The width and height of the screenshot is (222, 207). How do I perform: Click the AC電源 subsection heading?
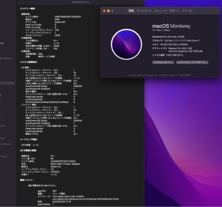[25, 67]
